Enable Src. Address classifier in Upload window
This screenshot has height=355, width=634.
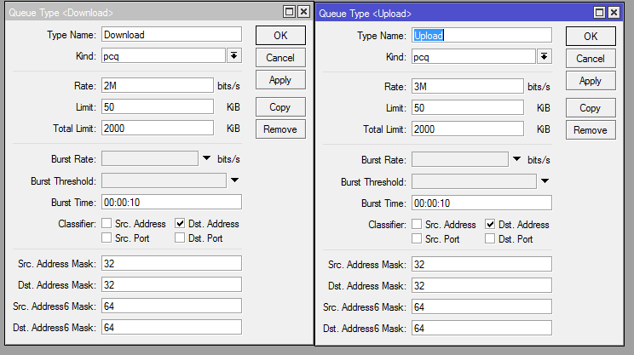click(x=417, y=224)
